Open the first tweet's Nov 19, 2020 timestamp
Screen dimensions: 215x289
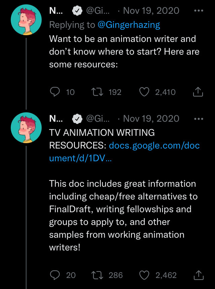pos(151,11)
